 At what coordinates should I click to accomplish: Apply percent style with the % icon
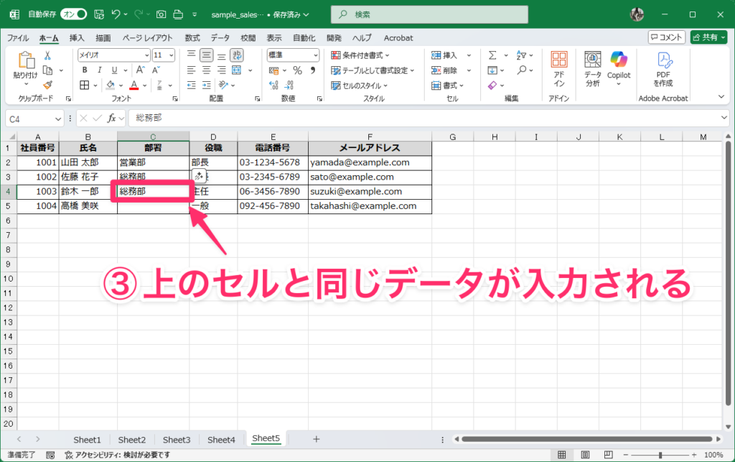click(297, 70)
